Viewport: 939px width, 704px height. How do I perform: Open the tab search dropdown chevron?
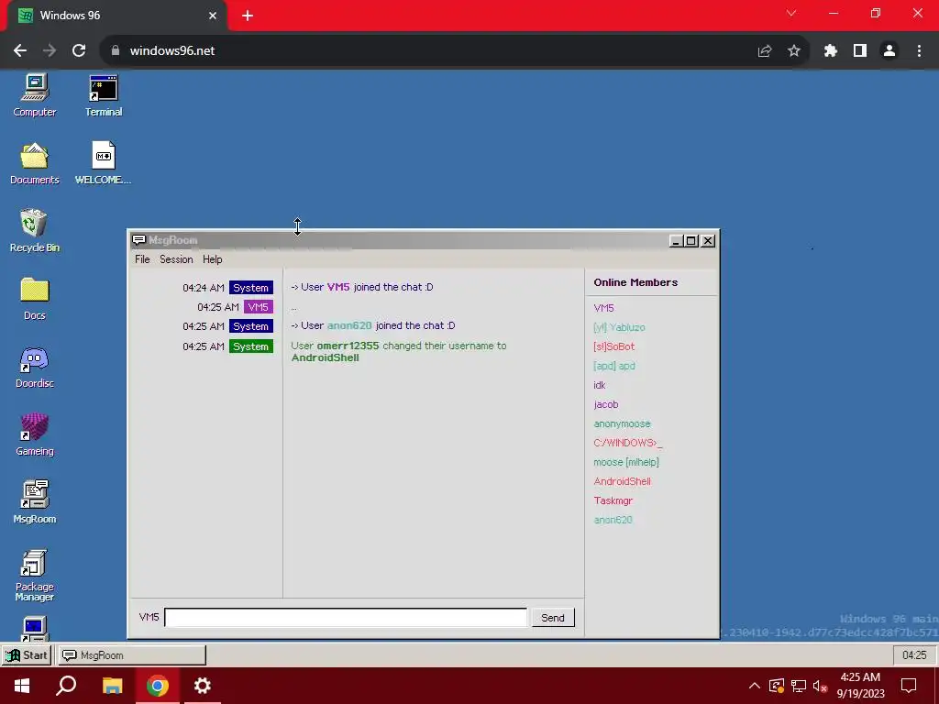[791, 13]
